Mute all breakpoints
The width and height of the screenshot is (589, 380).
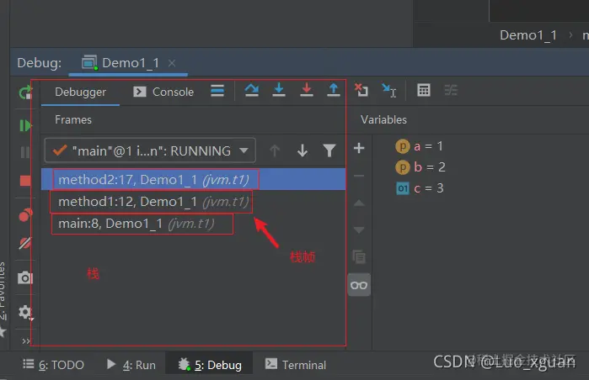point(25,243)
